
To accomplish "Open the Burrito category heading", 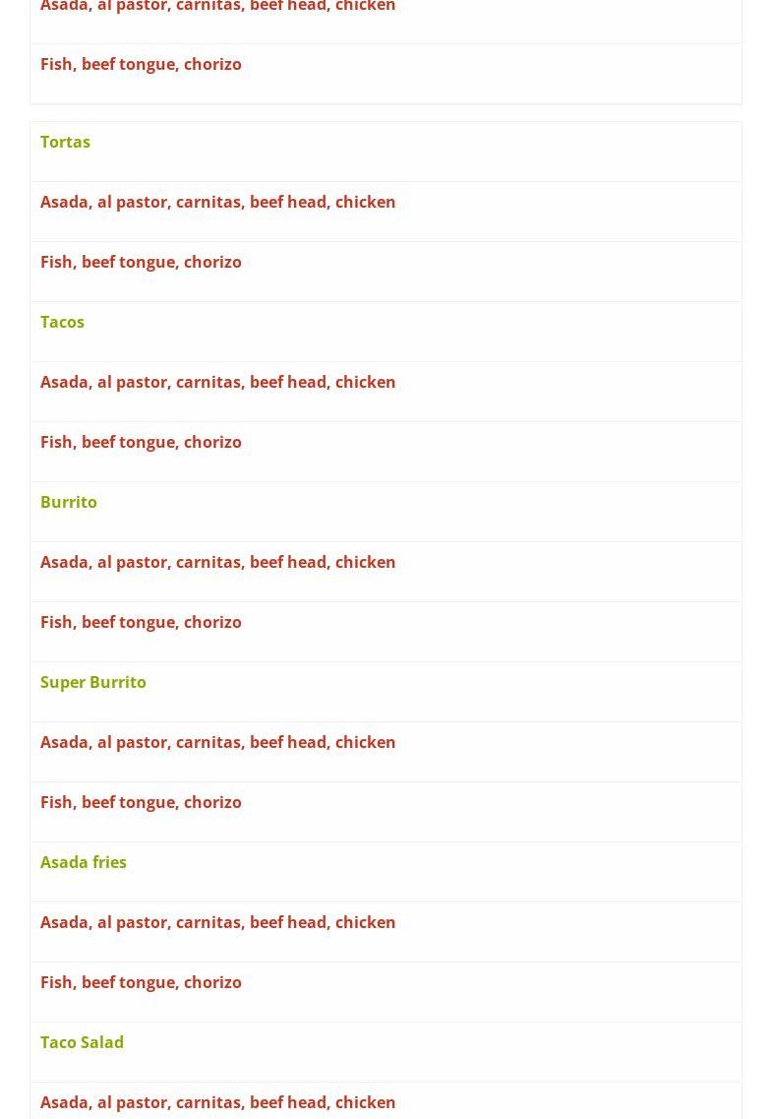I will tap(69, 502).
